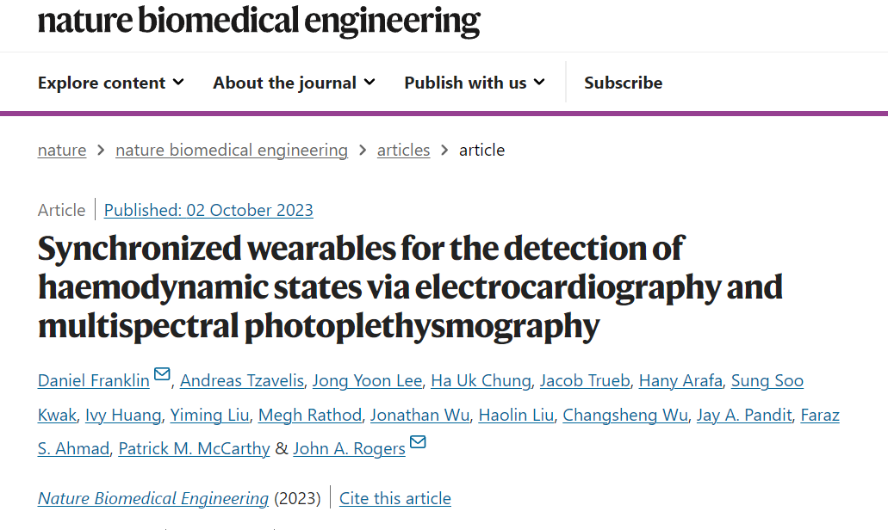Click the email icon beside John A. Rogers

click(x=418, y=441)
